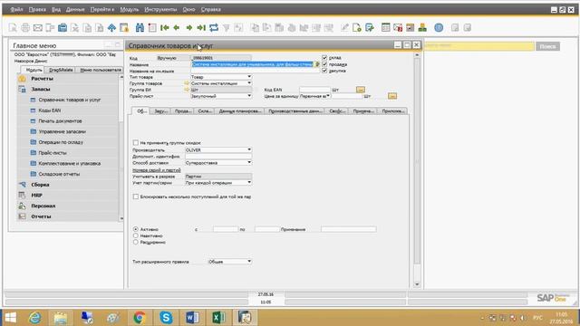Toggle the 'продажа' checkbox
The width and height of the screenshot is (580, 326).
click(x=324, y=64)
